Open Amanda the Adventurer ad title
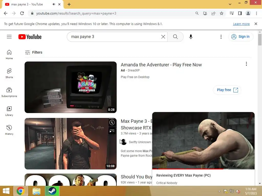This screenshot has width=262, height=196. (161, 65)
